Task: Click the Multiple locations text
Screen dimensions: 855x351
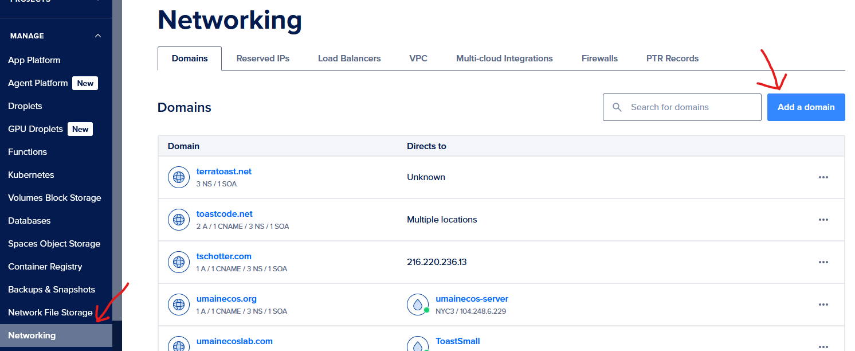Action: pyautogui.click(x=442, y=220)
